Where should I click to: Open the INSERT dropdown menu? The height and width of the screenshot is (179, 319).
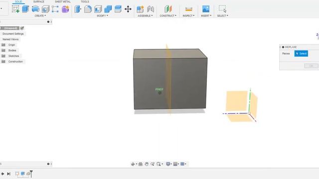206,15
